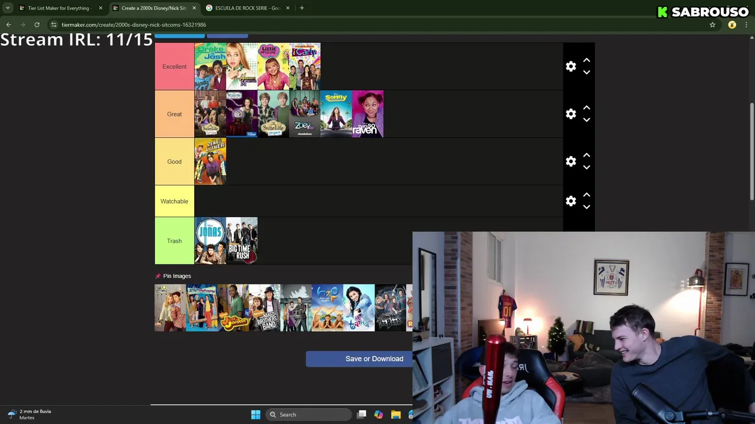
Task: Bookmark page with star icon
Action: point(713,25)
